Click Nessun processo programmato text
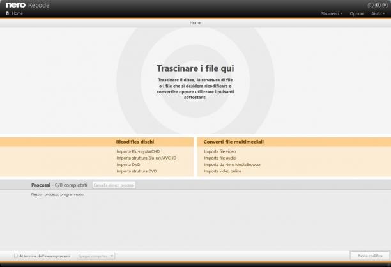Viewport: 391px width, 267px height. (x=57, y=194)
